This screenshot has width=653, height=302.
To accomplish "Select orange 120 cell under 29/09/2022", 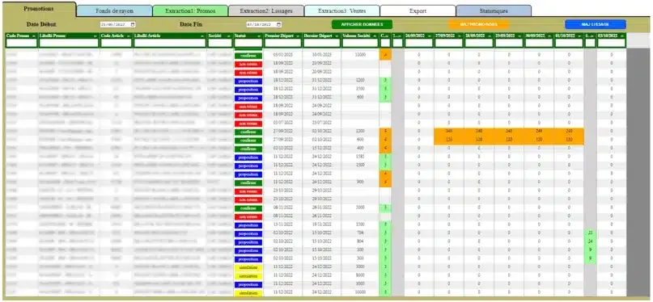I will (509, 140).
